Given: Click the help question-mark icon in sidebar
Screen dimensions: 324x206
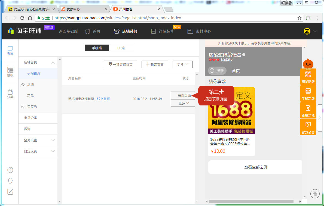Looking at the screenshot, I should point(10,170).
